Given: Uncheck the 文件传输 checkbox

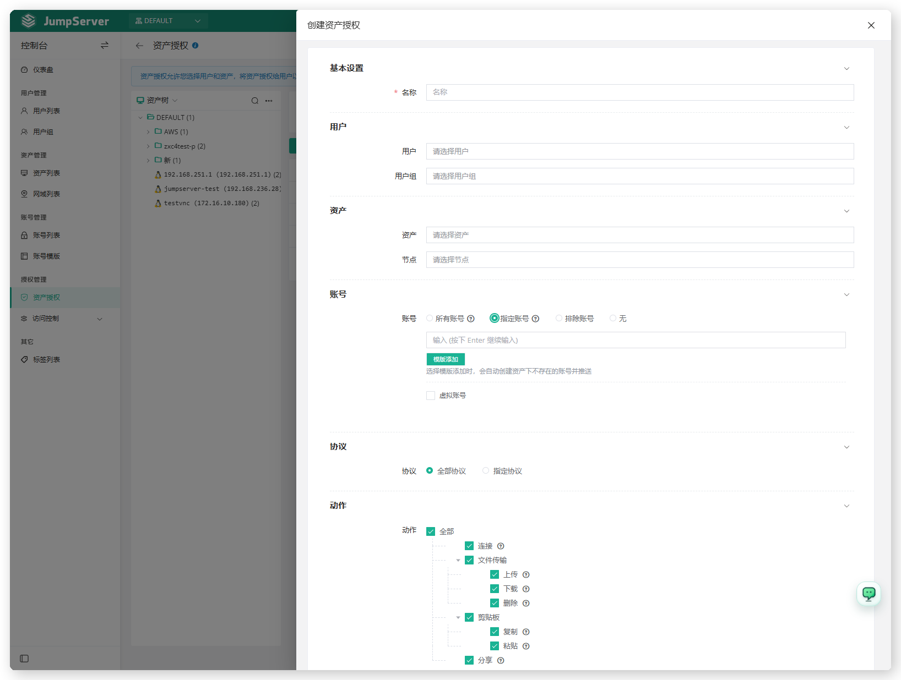Looking at the screenshot, I should (x=469, y=560).
